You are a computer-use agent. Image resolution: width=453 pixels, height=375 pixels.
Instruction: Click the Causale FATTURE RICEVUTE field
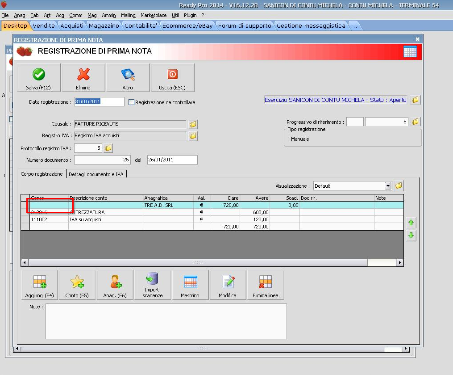[130, 124]
